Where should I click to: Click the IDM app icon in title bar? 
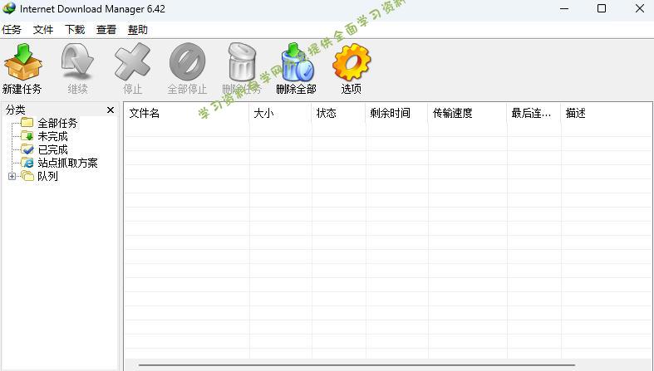(x=9, y=8)
